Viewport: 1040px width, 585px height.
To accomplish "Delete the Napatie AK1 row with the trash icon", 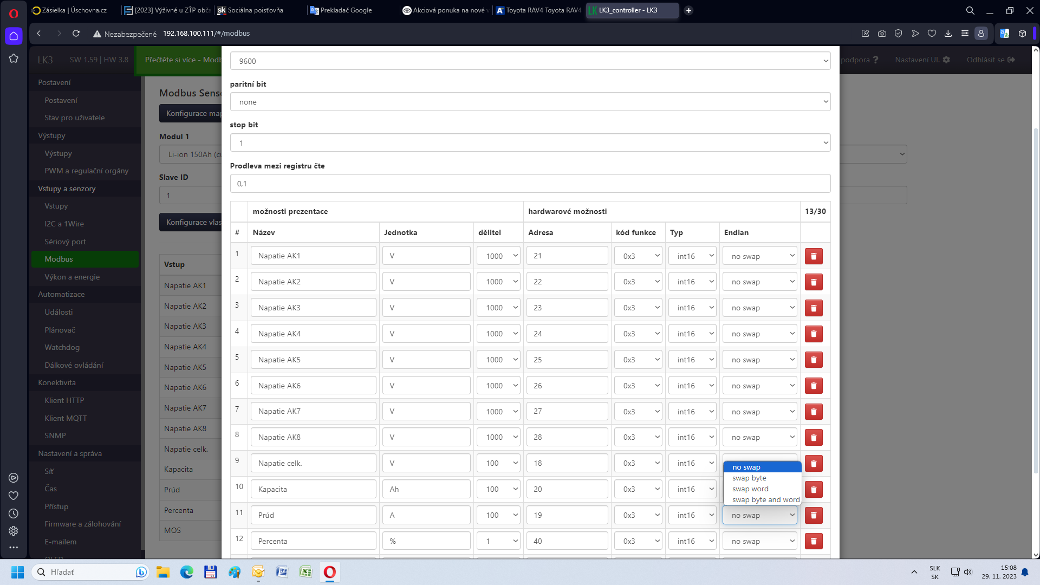I will (813, 256).
